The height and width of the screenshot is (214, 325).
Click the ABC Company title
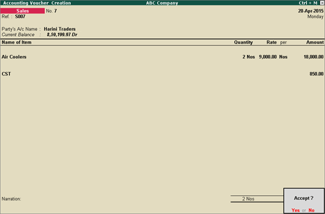point(162,3)
